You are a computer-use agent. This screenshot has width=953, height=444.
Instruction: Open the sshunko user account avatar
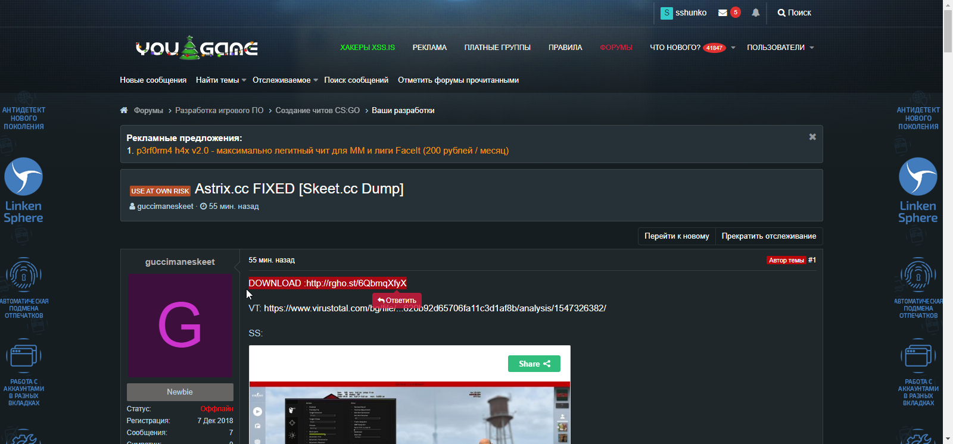click(x=667, y=12)
